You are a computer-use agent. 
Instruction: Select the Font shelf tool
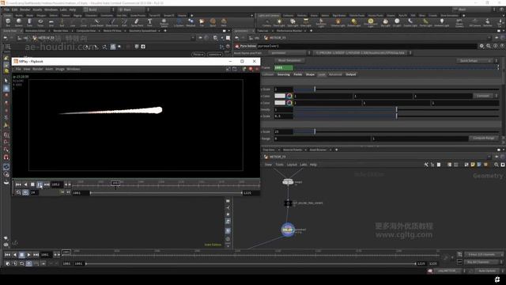(x=149, y=22)
